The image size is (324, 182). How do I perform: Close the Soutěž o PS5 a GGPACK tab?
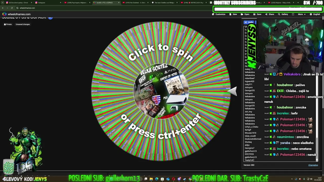pos(119,3)
